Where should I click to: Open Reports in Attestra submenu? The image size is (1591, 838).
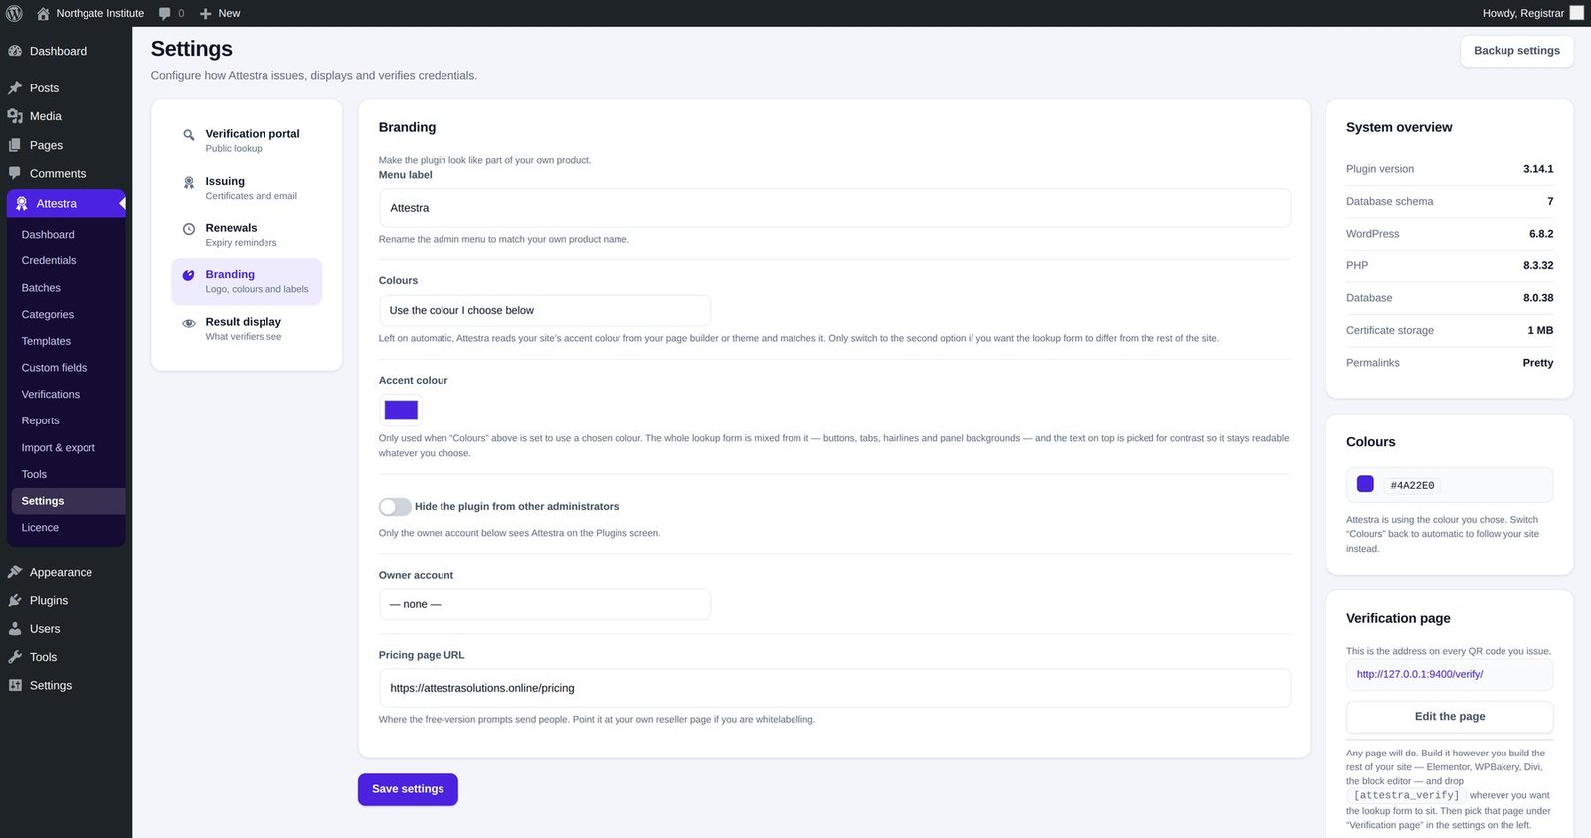41,420
